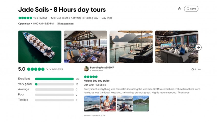
Task: Click BoardingPass585017 username
Action: (102, 68)
